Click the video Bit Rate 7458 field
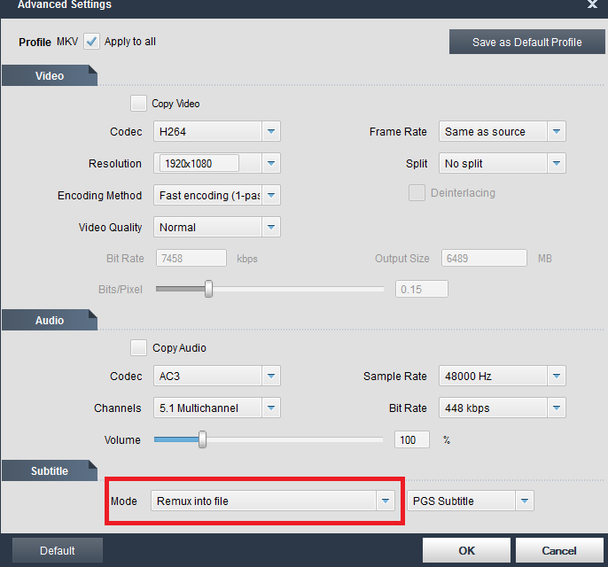 pos(191,258)
